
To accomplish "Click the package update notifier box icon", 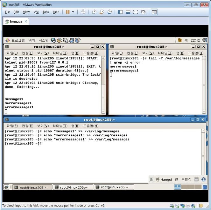I will (179, 40).
